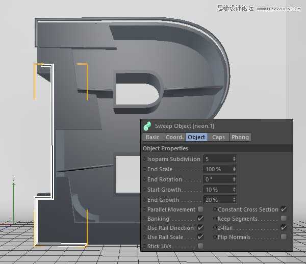Turn on the Stick UVs checkbox
Viewport: 306px width, 264px height.
pyautogui.click(x=200, y=246)
